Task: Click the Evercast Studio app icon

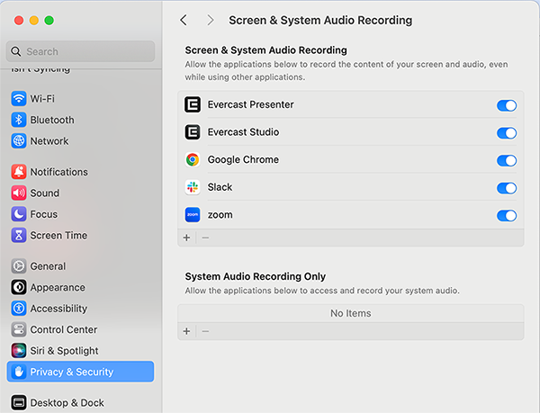Action: [193, 132]
